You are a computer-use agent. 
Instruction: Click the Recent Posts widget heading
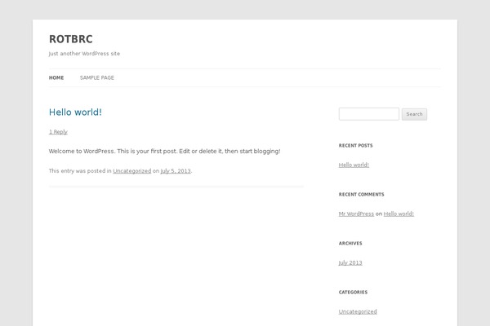click(x=355, y=145)
